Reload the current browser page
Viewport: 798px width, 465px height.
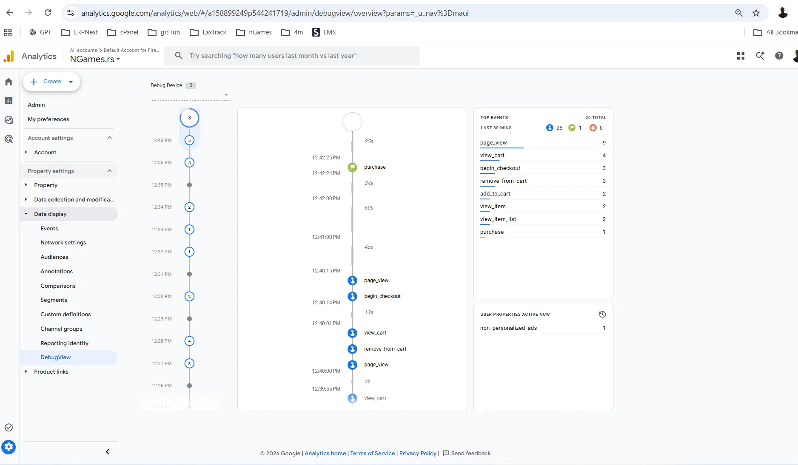[48, 13]
